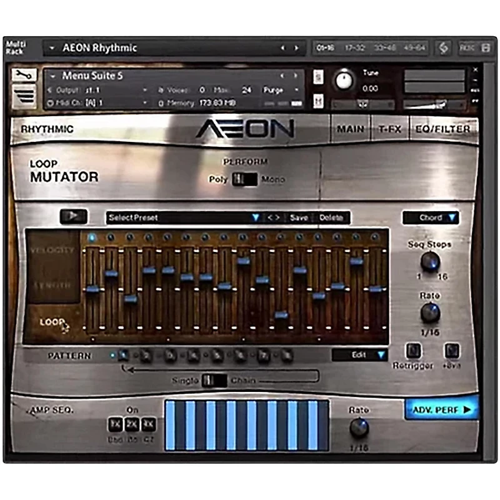500x500 pixels.
Task: Enable the 2X Amp Seq button
Action: (132, 424)
